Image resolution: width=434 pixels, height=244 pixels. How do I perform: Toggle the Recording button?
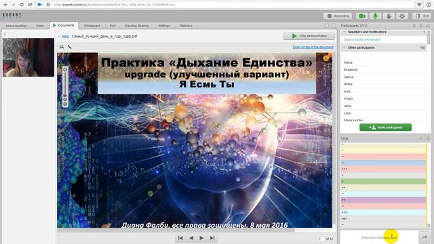click(x=338, y=16)
